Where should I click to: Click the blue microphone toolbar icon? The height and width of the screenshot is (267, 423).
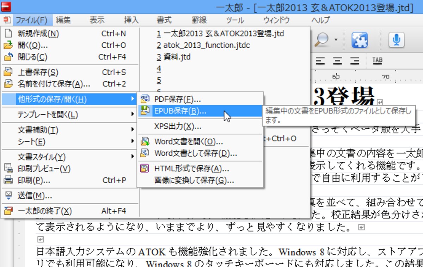click(396, 40)
